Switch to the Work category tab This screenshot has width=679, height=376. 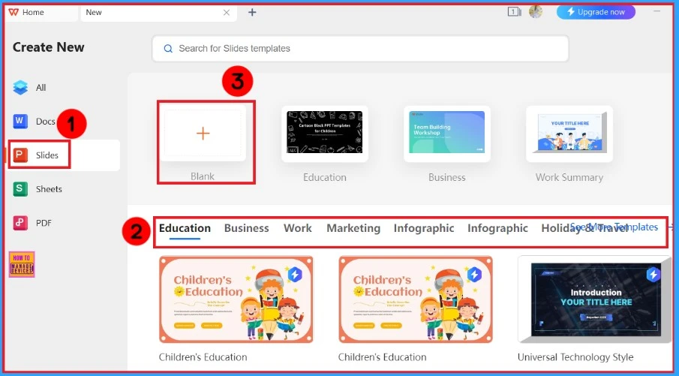click(x=298, y=228)
